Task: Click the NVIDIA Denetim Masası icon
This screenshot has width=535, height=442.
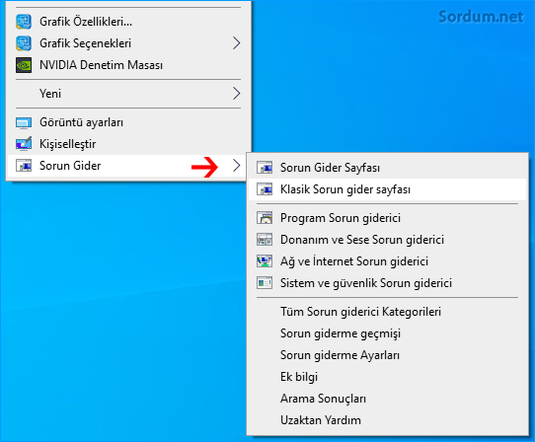Action: 24,65
